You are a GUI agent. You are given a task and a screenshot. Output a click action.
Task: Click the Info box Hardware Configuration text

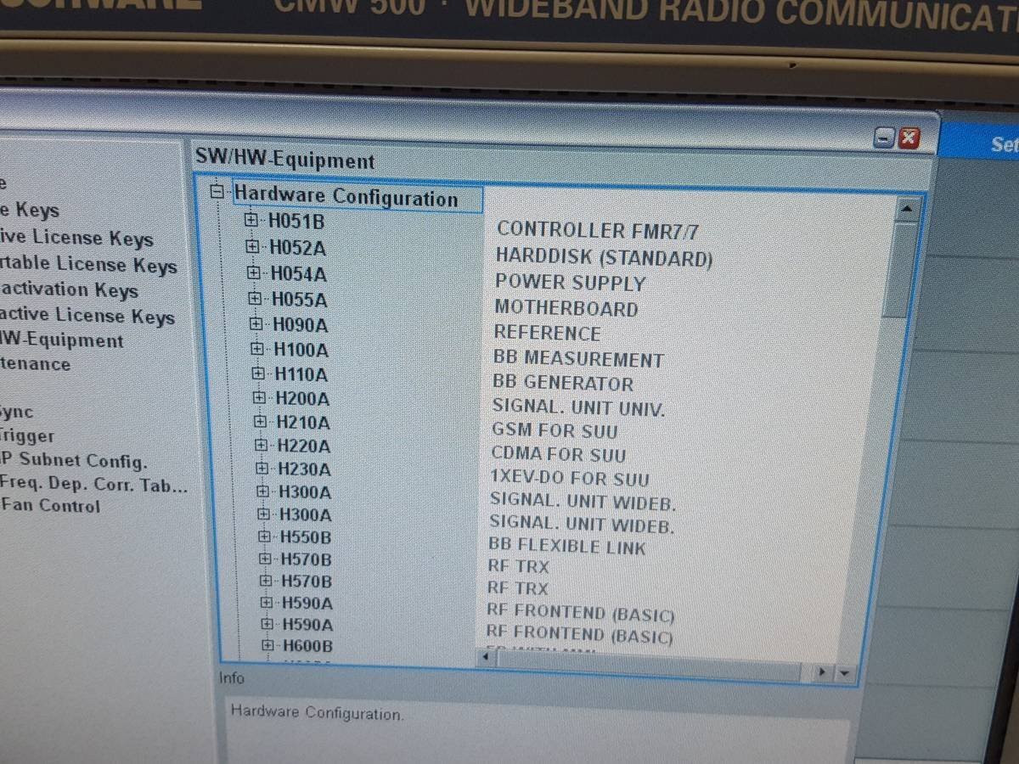tap(317, 712)
